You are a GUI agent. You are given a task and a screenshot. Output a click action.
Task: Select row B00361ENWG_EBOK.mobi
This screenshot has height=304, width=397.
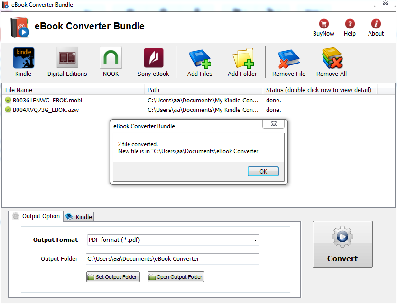point(198,100)
